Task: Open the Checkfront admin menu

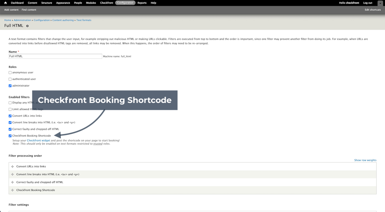Action: 107,3
